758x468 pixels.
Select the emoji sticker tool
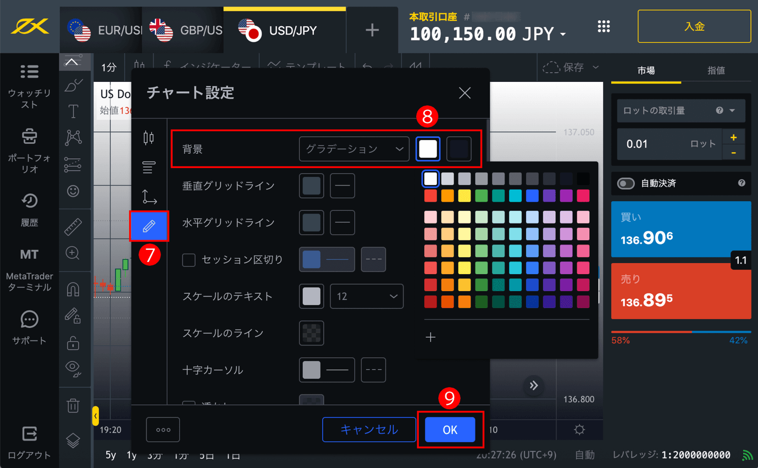[73, 191]
